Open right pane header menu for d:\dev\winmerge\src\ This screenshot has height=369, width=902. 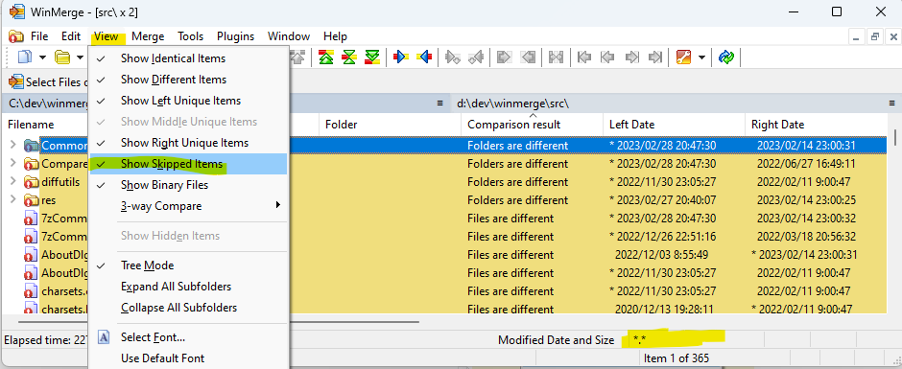tap(891, 104)
